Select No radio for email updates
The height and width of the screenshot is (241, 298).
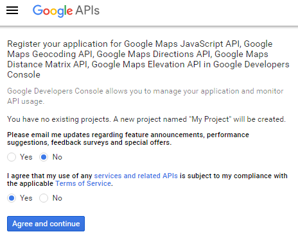(44, 157)
